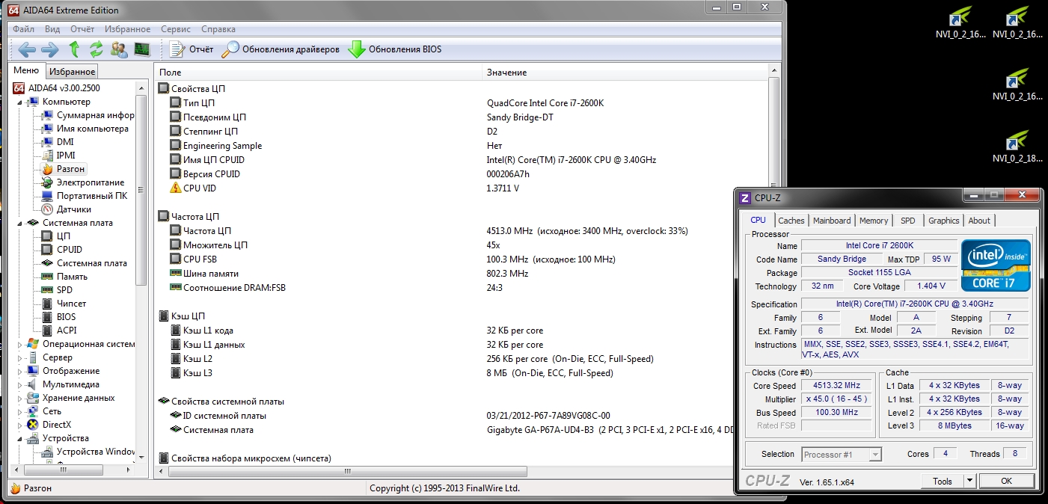Go back with the blue left arrow
Image resolution: width=1048 pixels, height=504 pixels.
tap(28, 49)
